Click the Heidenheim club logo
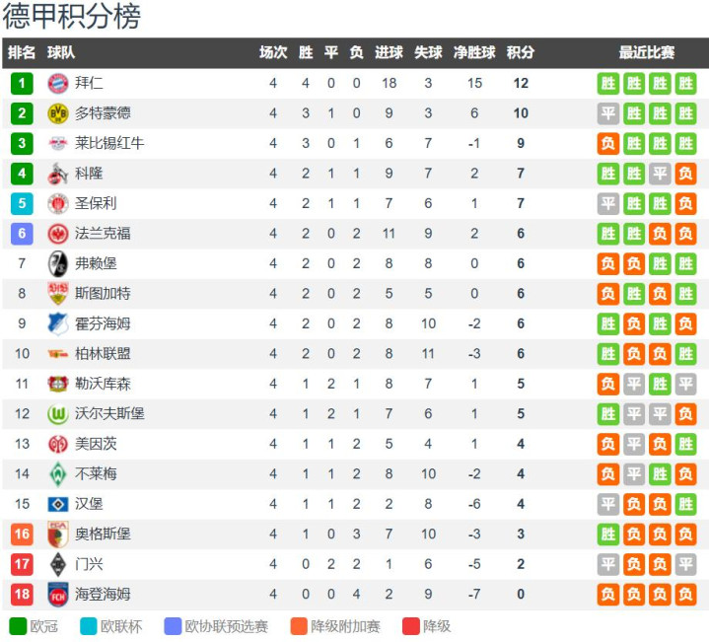The height and width of the screenshot is (642, 709). coord(57,594)
